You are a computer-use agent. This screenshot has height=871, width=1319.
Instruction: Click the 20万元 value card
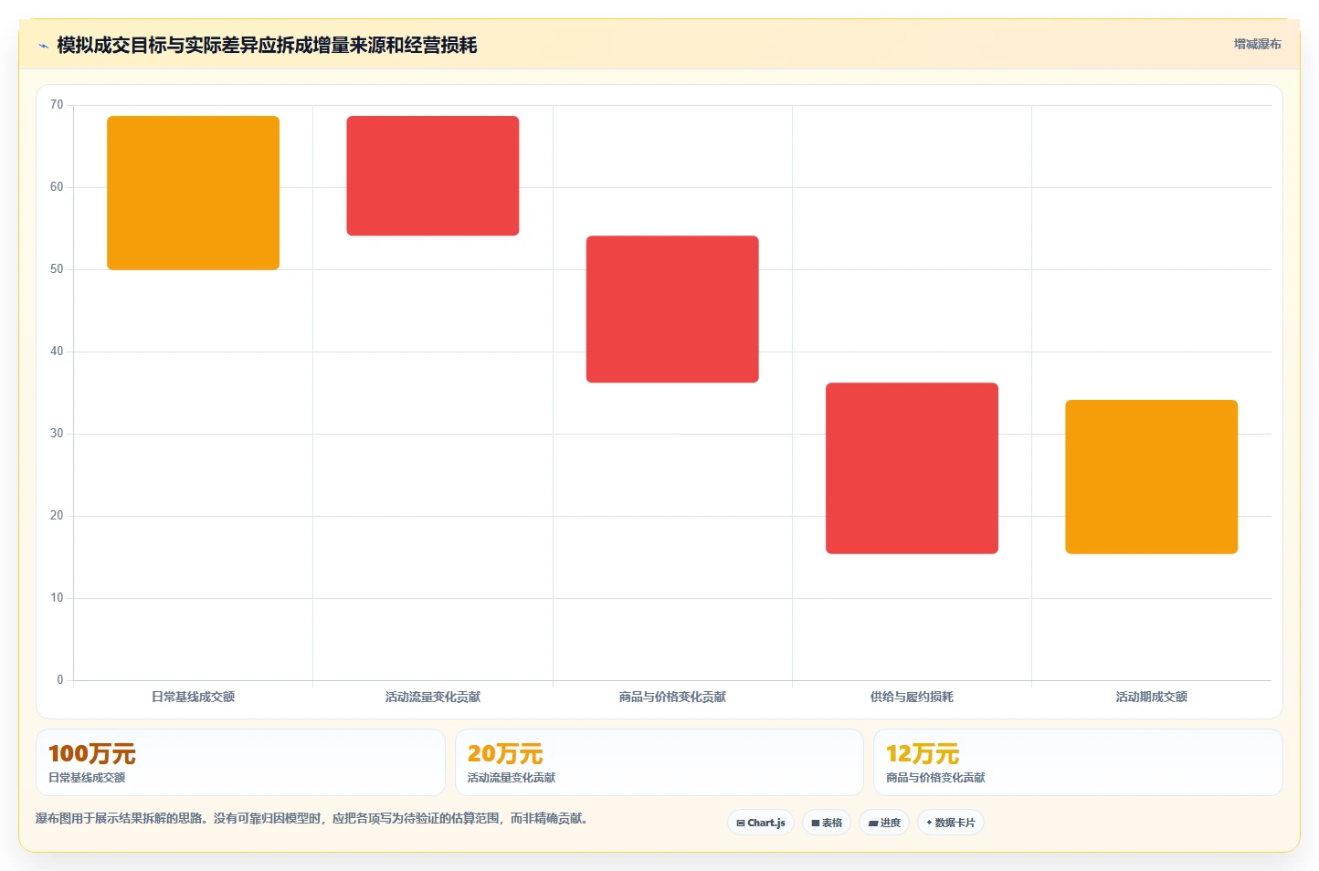click(x=659, y=762)
